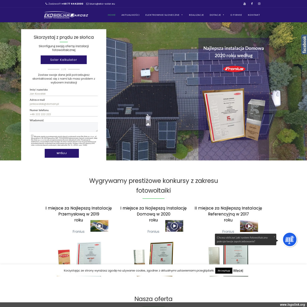The height and width of the screenshot is (307, 307).
Task: Click the biuro@eko-solar.eu email link
Action: [102, 4]
